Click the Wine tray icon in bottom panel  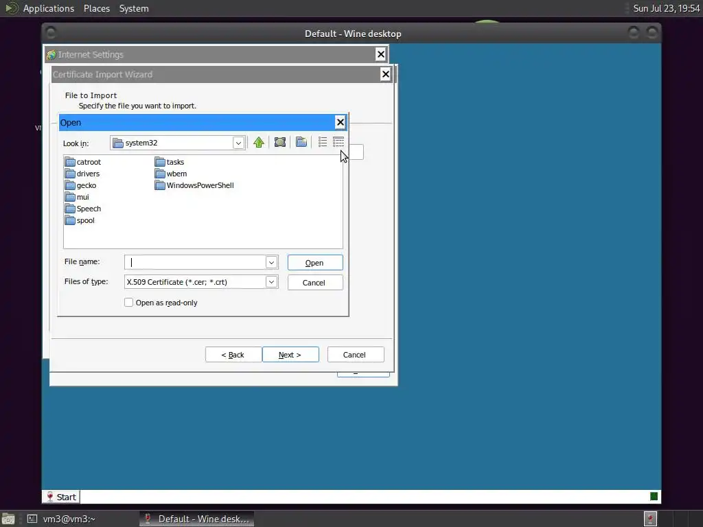[650, 519]
